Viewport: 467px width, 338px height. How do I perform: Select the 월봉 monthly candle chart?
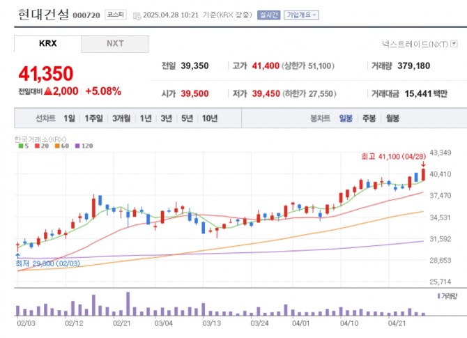coord(392,118)
